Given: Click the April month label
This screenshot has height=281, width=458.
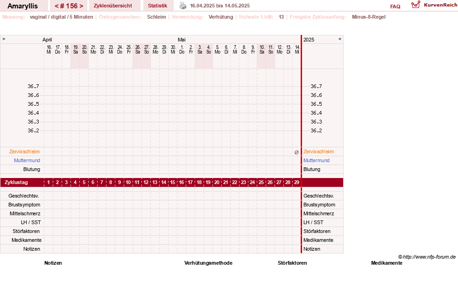Looking at the screenshot, I should tap(47, 40).
